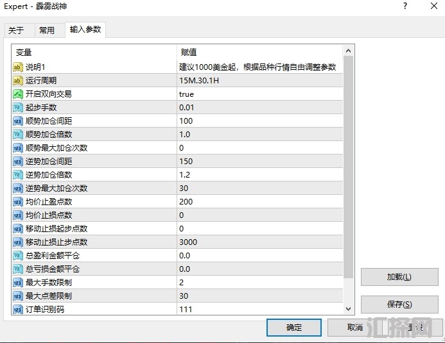The image size is (445, 343).
Task: Click the string icon beside 说明1
Action: coord(18,67)
